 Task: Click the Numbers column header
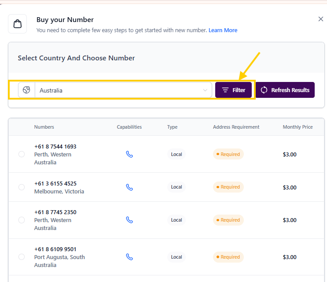[44, 127]
